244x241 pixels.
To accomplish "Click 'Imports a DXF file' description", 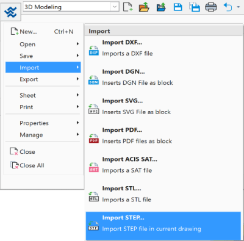I will pos(127,54).
